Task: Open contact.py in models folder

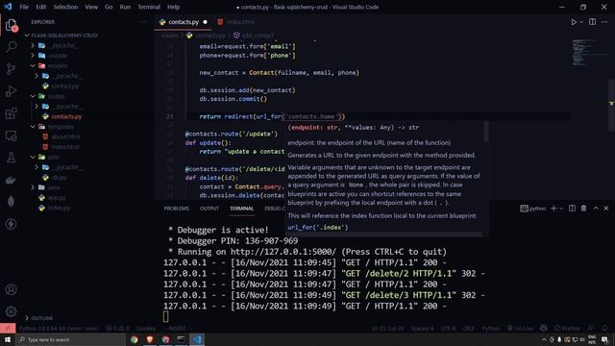Action: coord(65,86)
